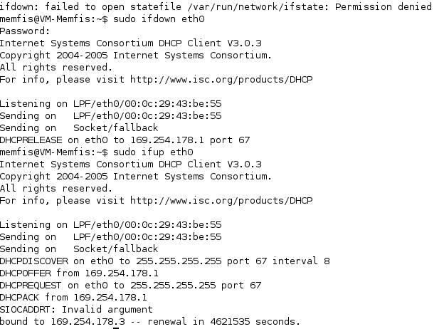Viewport: 444px width, 329px height.
Task: Click the first isc.org/products/DHCP URL
Action: tap(221, 80)
